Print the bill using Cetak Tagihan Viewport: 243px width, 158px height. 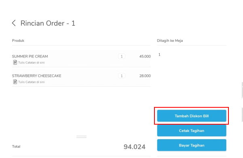point(192,131)
